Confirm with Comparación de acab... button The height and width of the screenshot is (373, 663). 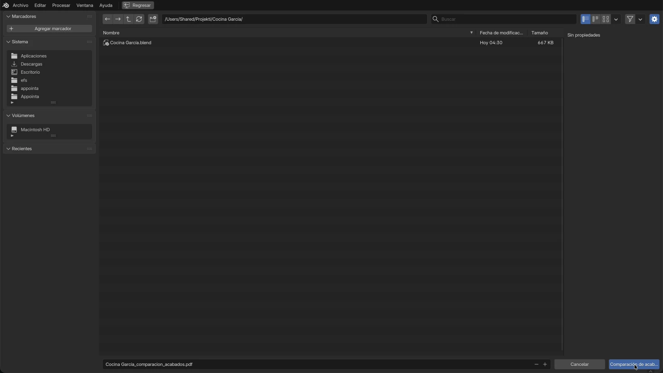tap(634, 364)
